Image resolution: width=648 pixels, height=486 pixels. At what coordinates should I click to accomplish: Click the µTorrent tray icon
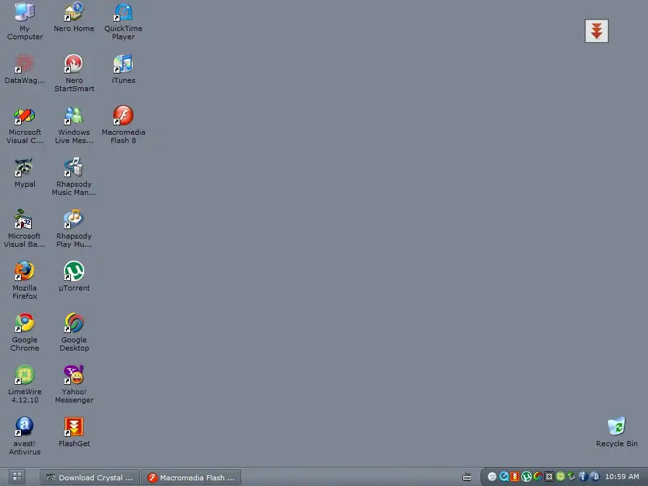(526, 477)
